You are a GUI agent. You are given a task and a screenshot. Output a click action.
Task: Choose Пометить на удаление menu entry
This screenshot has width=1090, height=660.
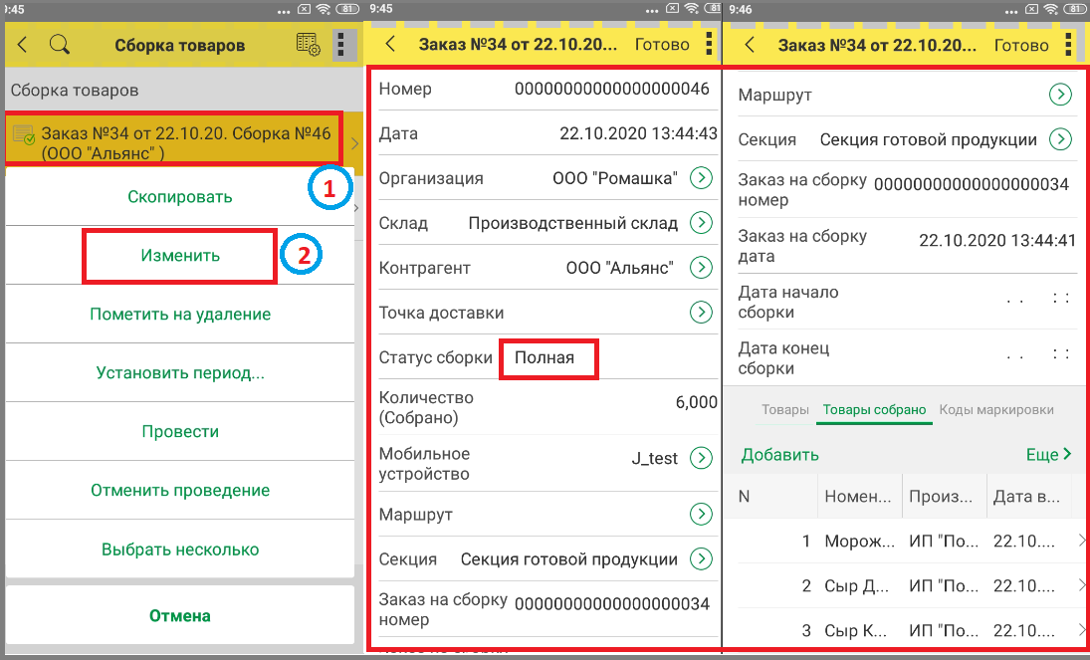pos(180,314)
